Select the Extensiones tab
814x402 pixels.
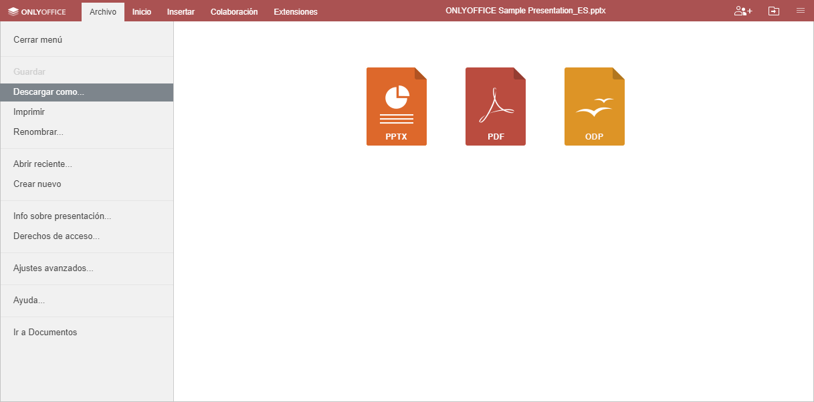coord(296,12)
